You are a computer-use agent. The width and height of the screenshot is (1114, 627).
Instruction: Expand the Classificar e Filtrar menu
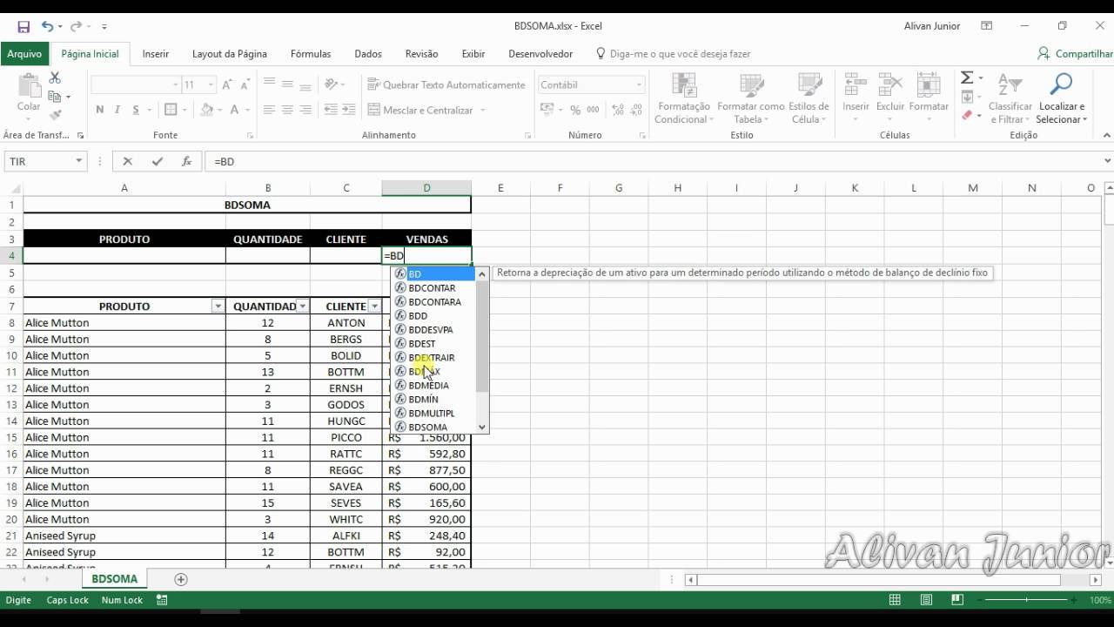[1010, 99]
